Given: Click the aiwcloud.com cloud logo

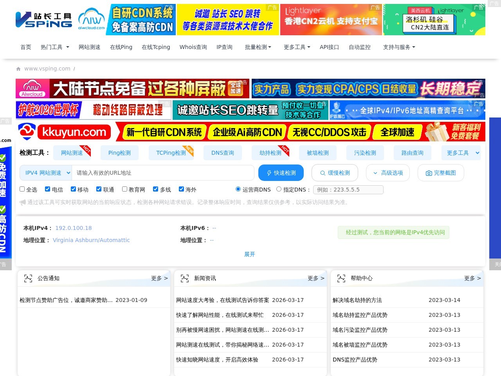Looking at the screenshot, I should (92, 20).
